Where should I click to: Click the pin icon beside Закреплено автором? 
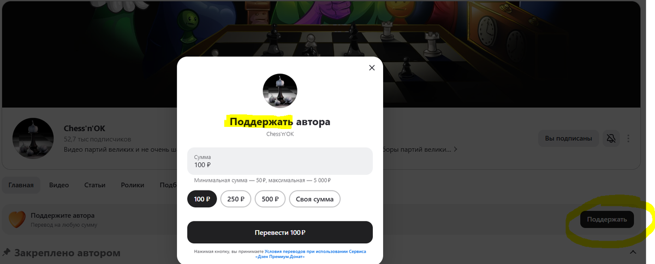point(7,253)
